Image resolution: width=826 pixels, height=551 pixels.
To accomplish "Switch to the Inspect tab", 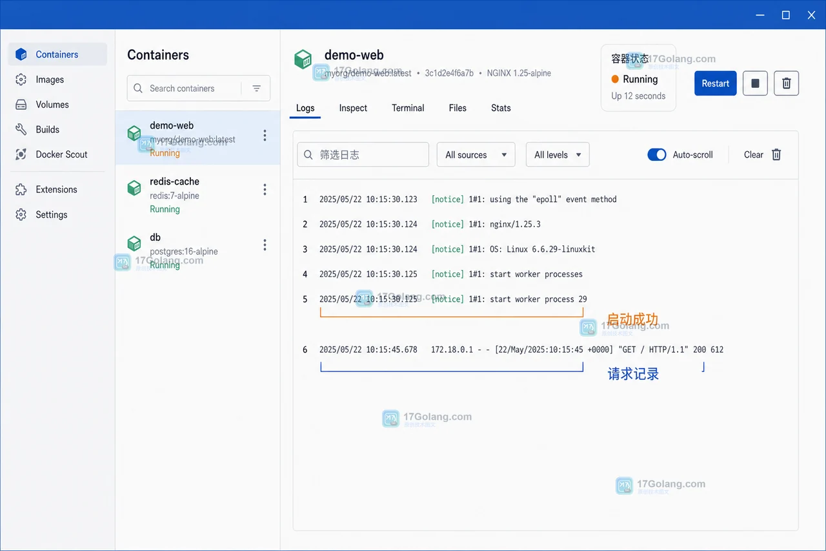I will pyautogui.click(x=353, y=109).
